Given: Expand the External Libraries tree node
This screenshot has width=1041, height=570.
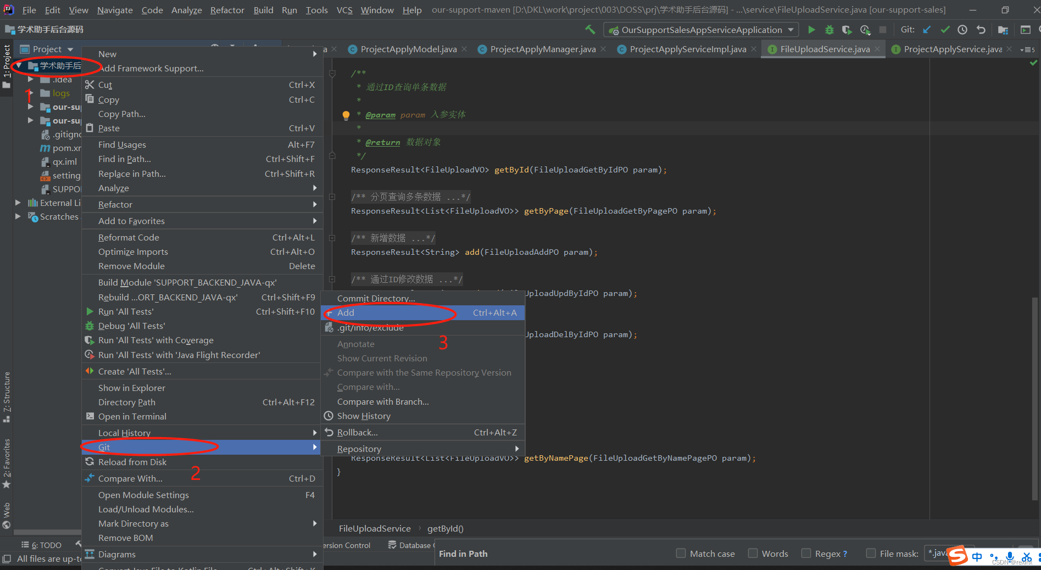Looking at the screenshot, I should pyautogui.click(x=18, y=203).
